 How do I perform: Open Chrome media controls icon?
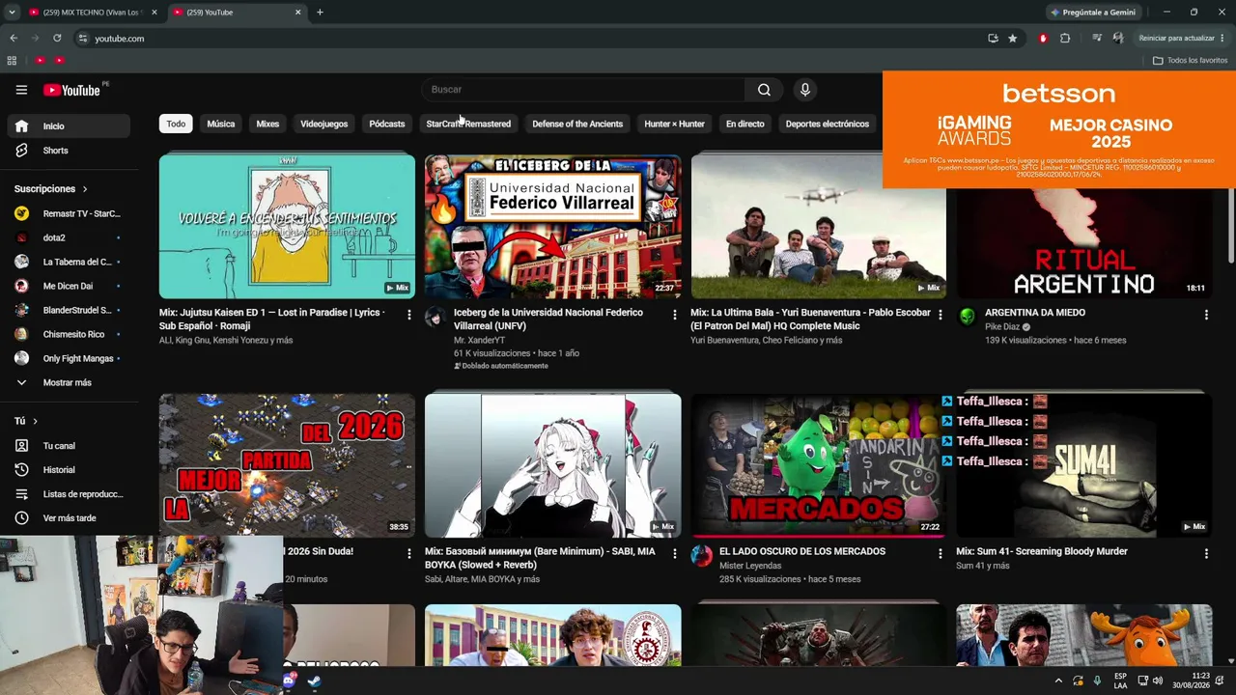tap(1097, 39)
